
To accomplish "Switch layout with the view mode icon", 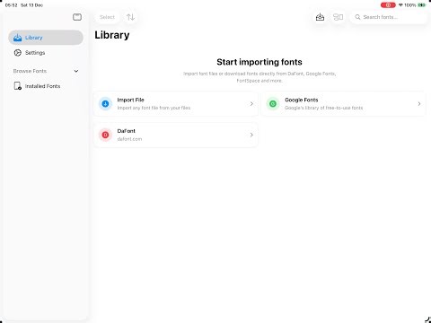I will pyautogui.click(x=338, y=17).
